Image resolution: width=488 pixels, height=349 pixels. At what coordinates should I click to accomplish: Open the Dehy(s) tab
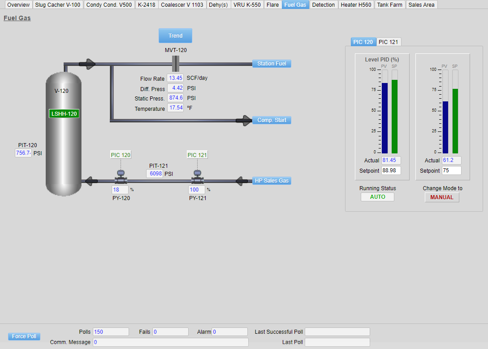[x=218, y=4]
